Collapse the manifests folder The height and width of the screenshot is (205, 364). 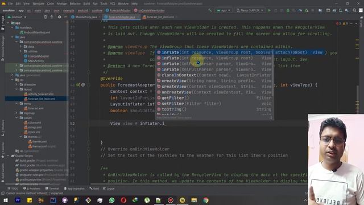[x=12, y=28]
